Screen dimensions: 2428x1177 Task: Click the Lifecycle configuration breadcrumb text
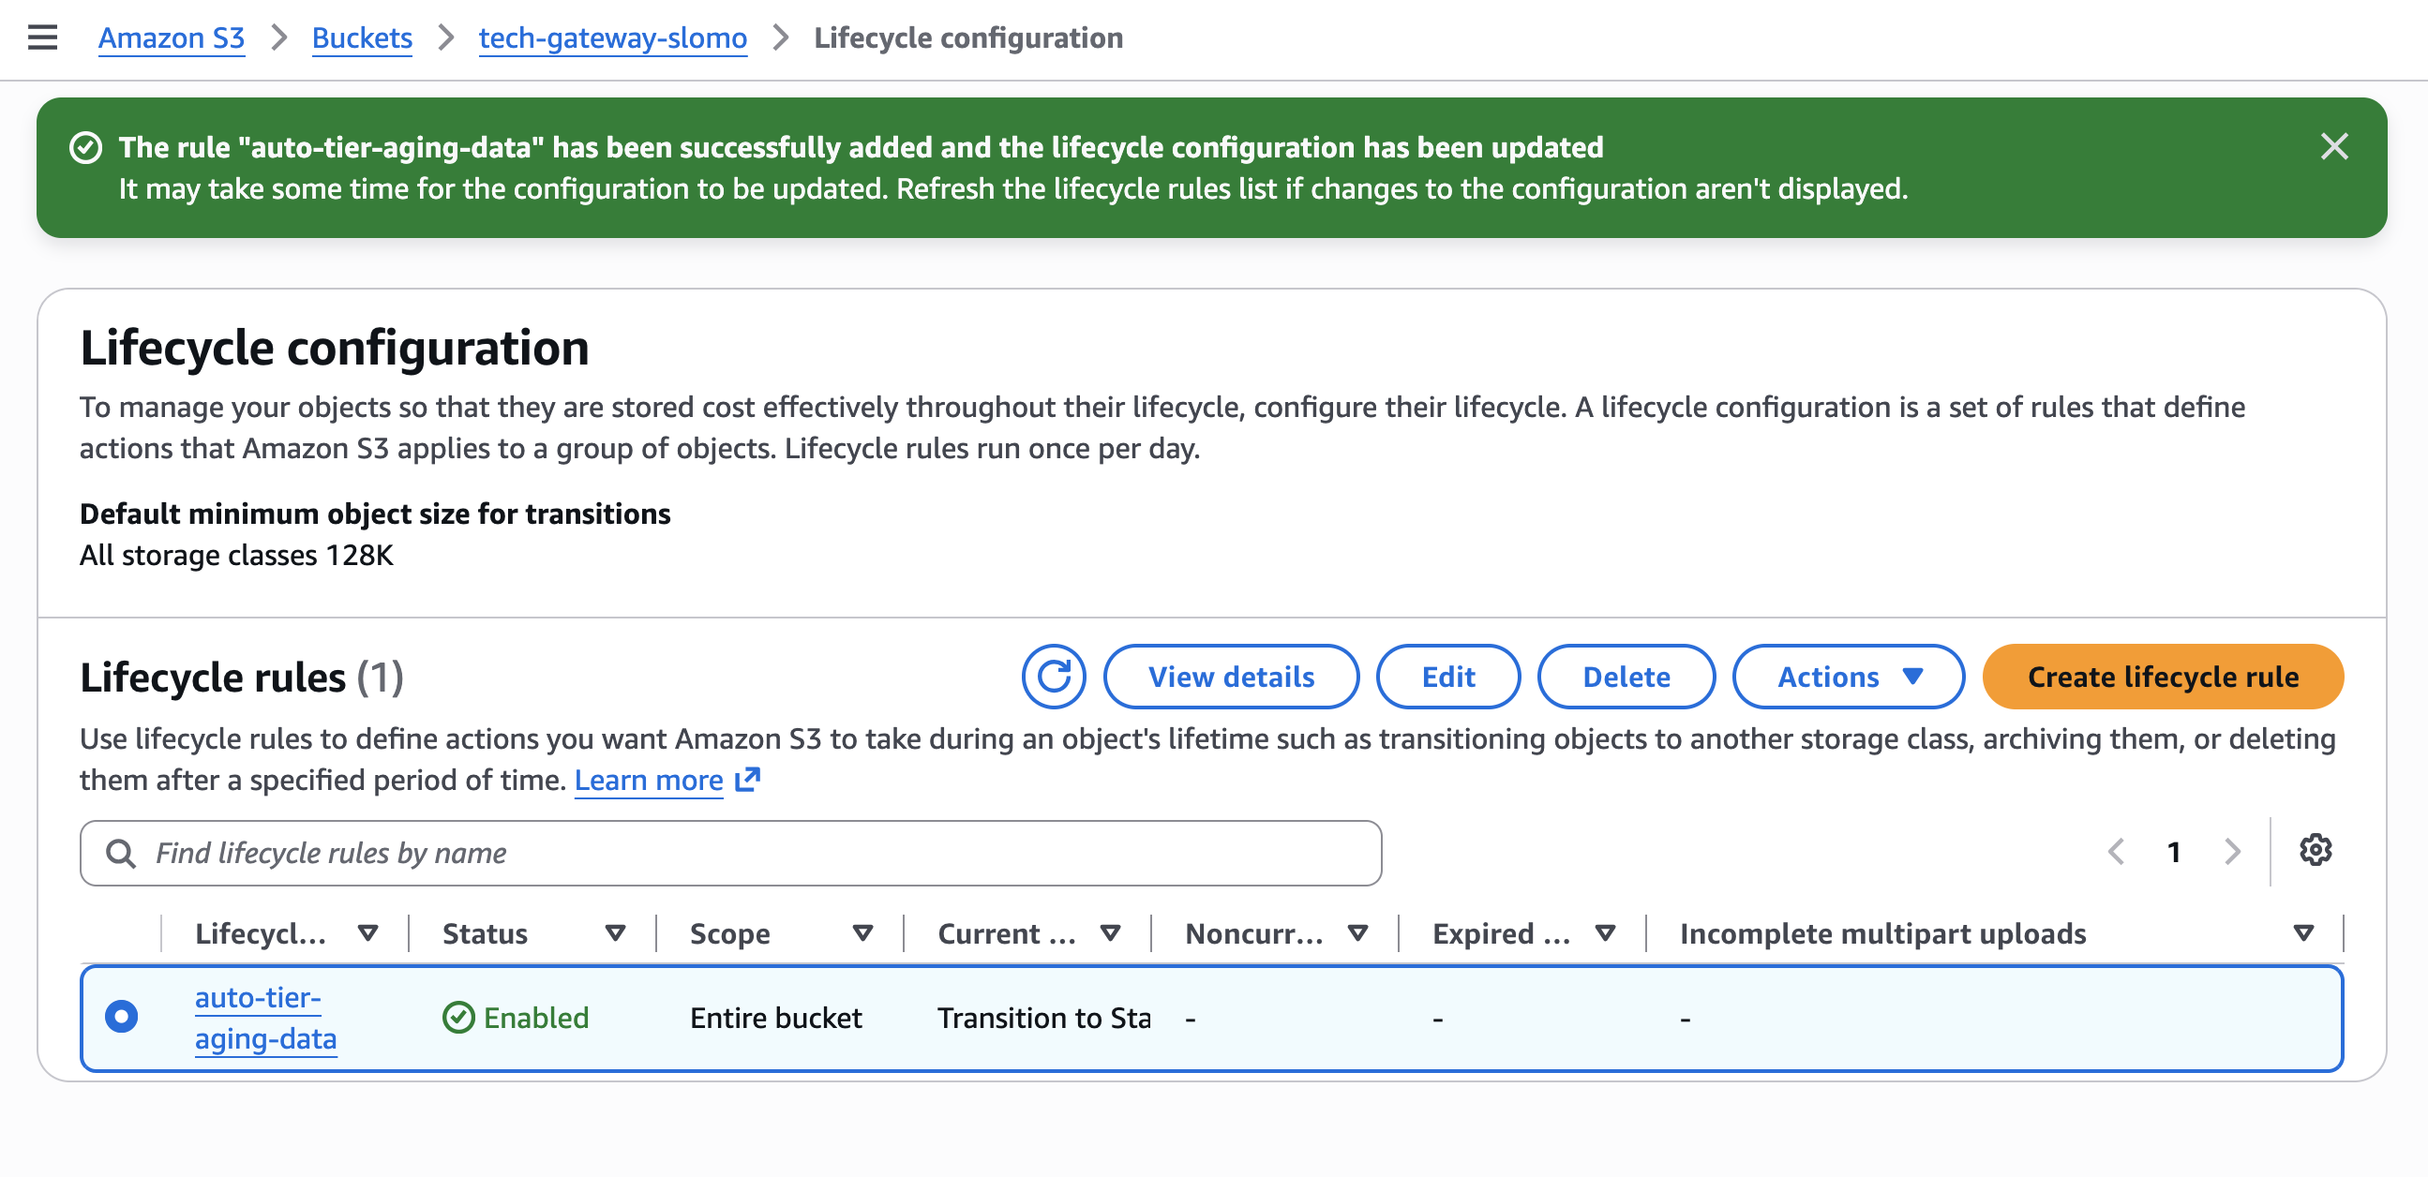click(x=968, y=37)
